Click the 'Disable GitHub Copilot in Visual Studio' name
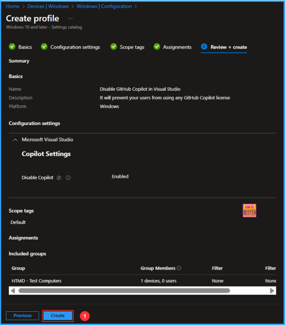285x325 pixels. click(x=140, y=89)
